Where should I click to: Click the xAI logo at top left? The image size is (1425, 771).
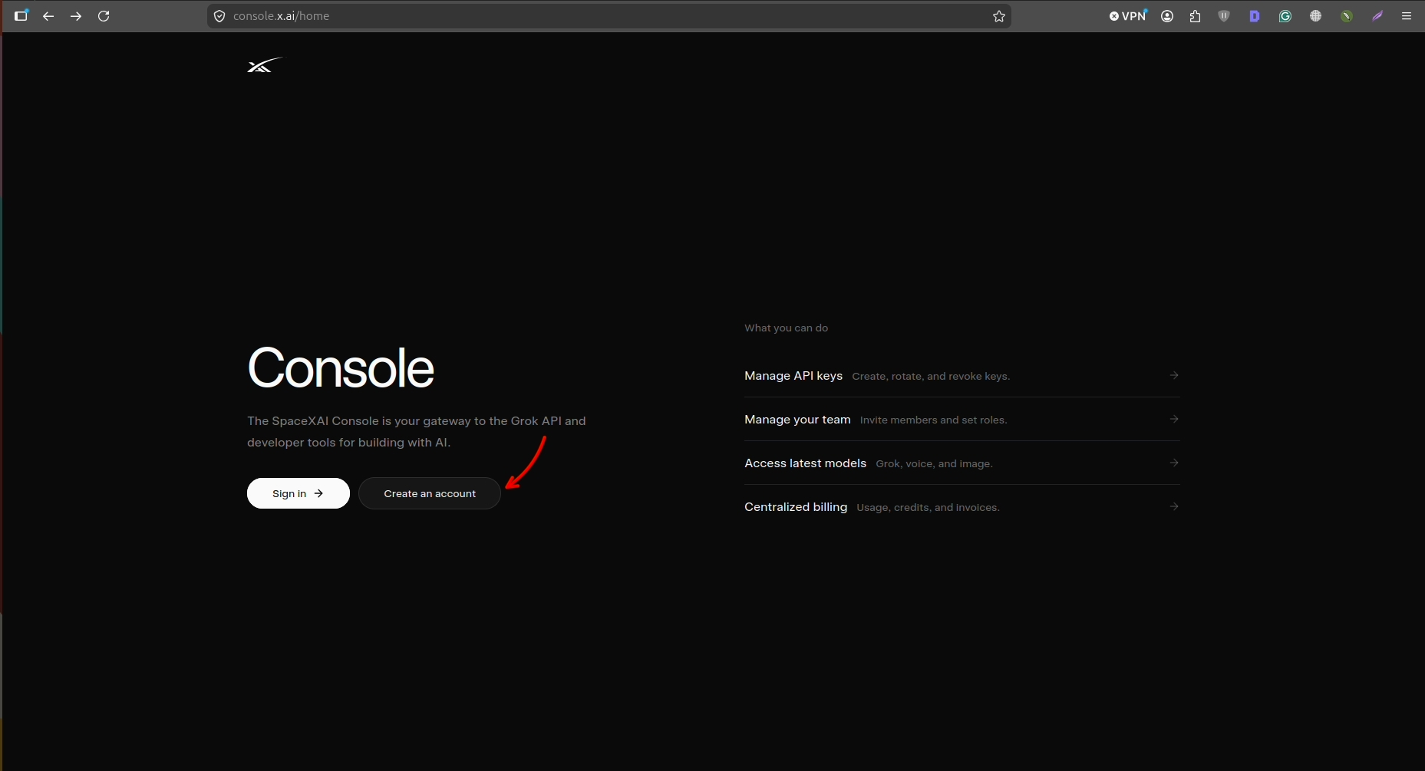tap(265, 65)
